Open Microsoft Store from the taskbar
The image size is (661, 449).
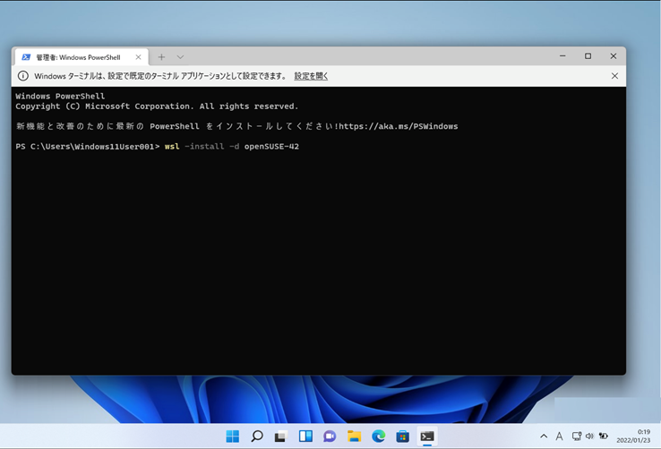click(x=402, y=436)
